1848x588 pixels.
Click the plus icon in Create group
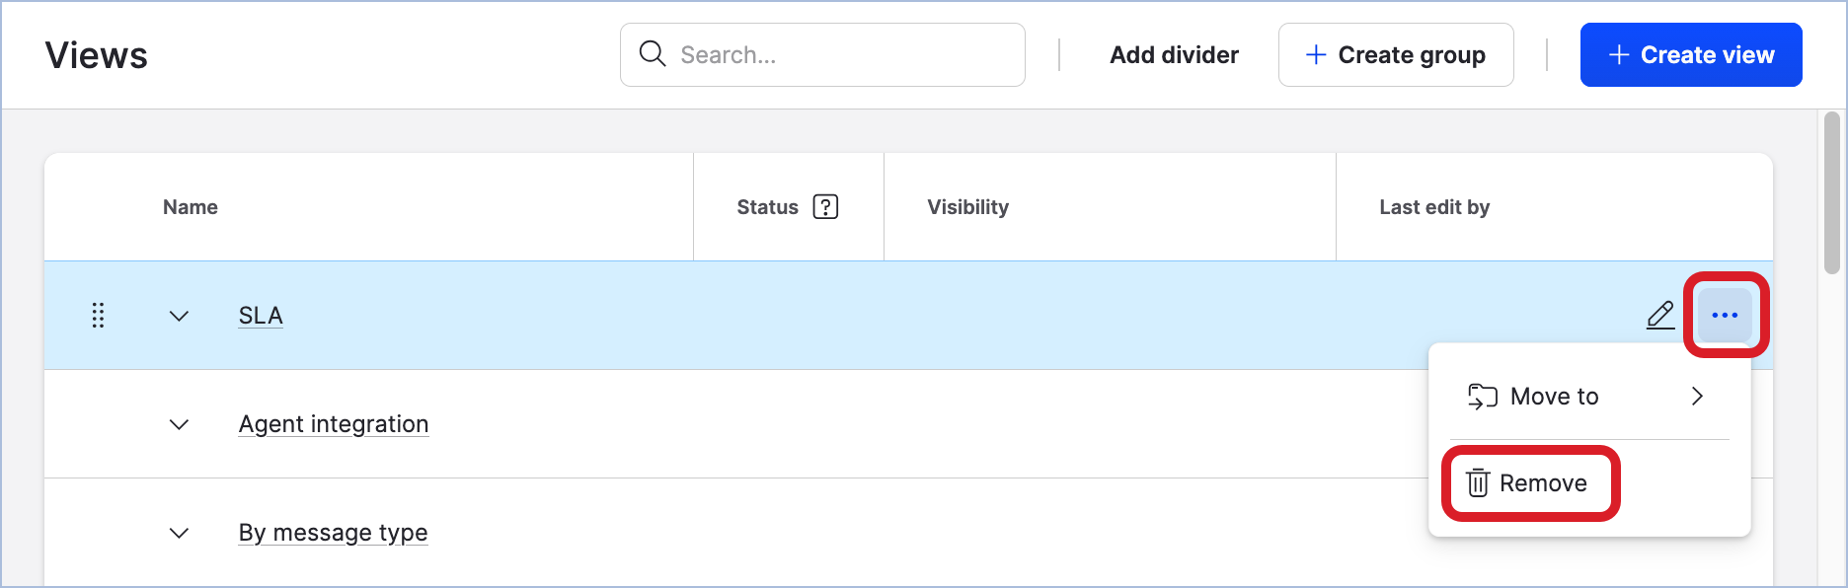click(x=1316, y=55)
